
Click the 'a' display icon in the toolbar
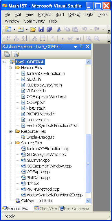[x=63, y=39]
